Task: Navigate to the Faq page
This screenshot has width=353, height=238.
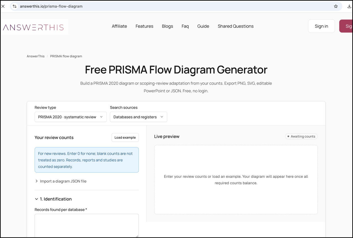Action: coord(185,26)
